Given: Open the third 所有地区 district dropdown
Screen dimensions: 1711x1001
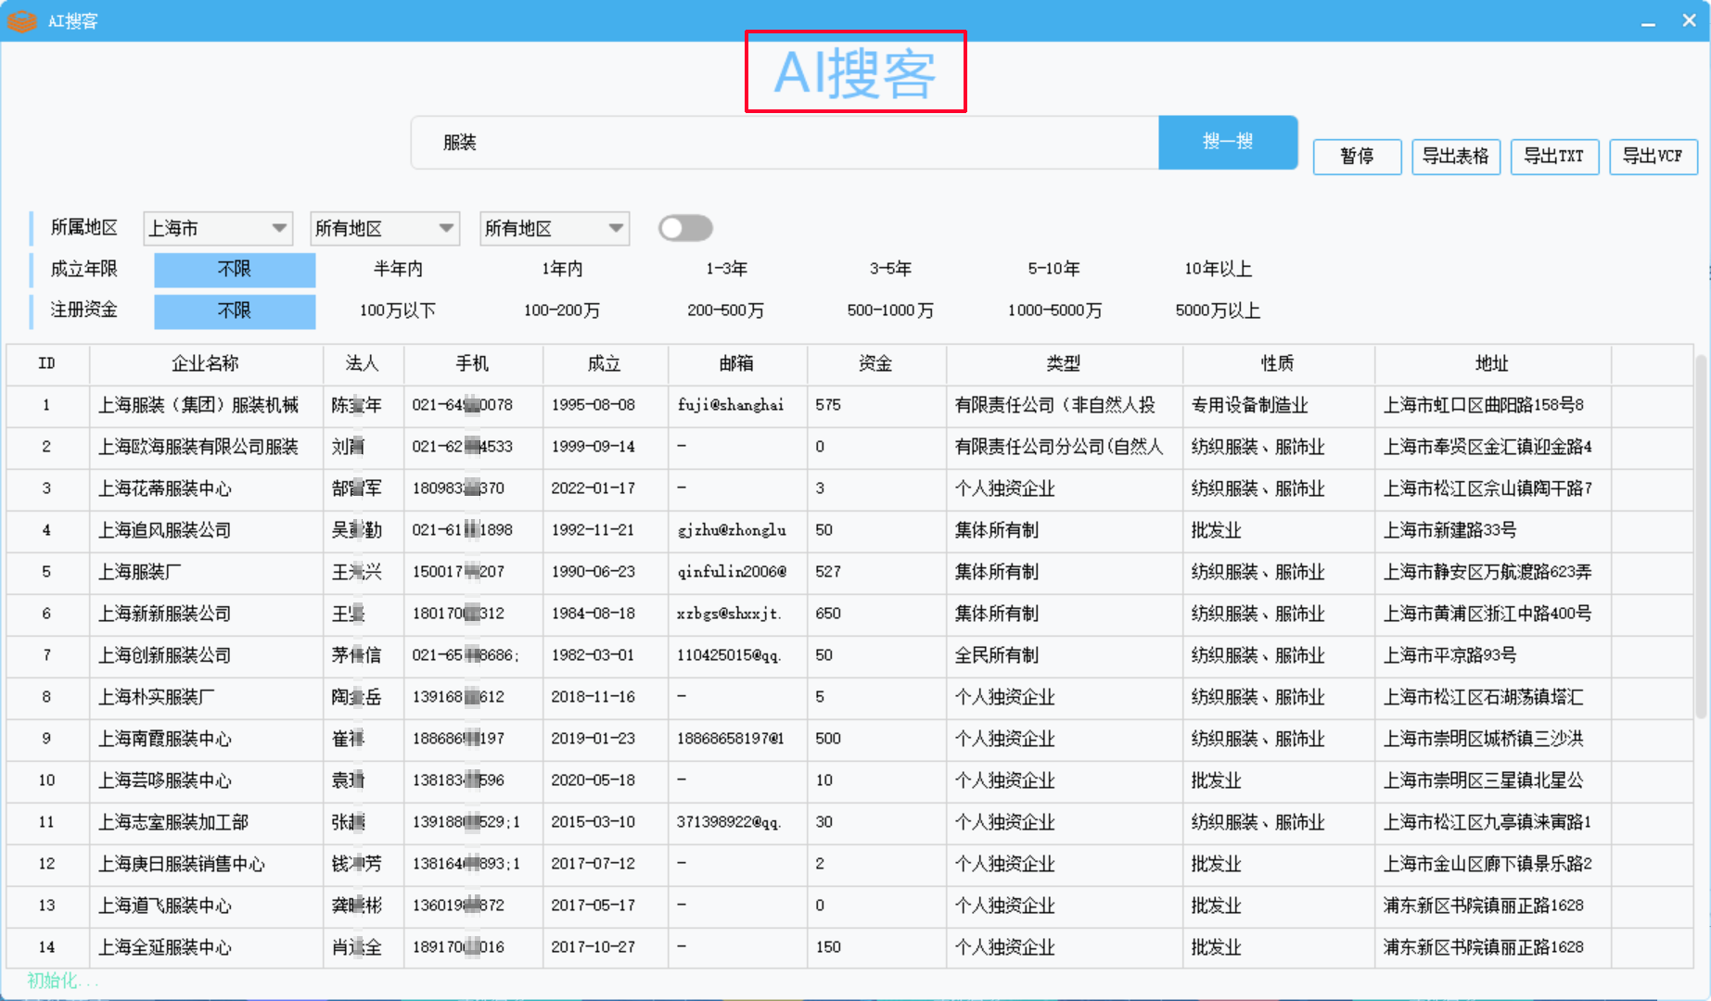Looking at the screenshot, I should click(555, 228).
